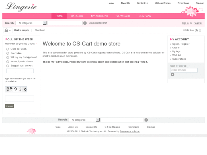Click the suggested answer text field
The width and height of the screenshot is (207, 155).
coord(20,71)
